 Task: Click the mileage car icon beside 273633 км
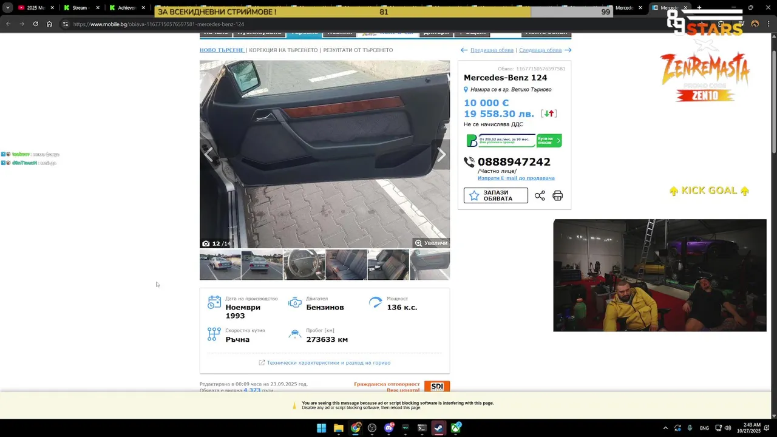(295, 334)
